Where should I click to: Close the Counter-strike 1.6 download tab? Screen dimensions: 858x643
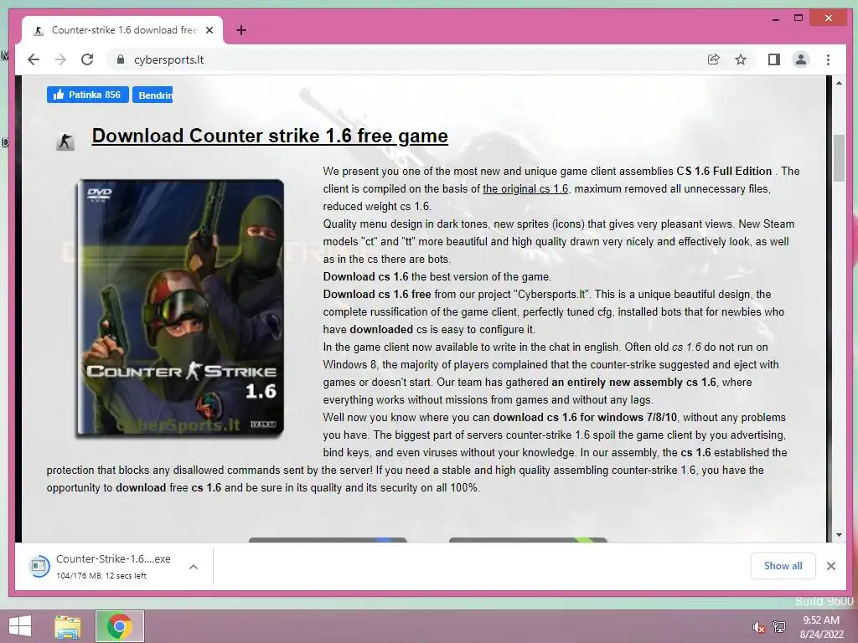click(x=209, y=30)
